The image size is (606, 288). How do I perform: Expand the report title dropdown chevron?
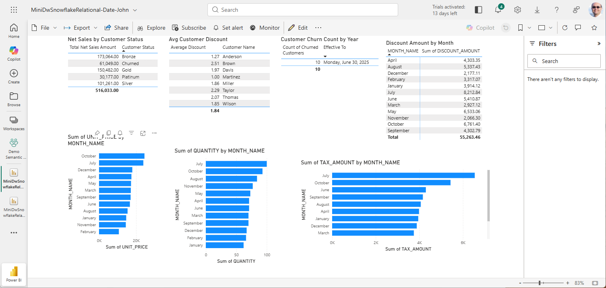coord(135,10)
